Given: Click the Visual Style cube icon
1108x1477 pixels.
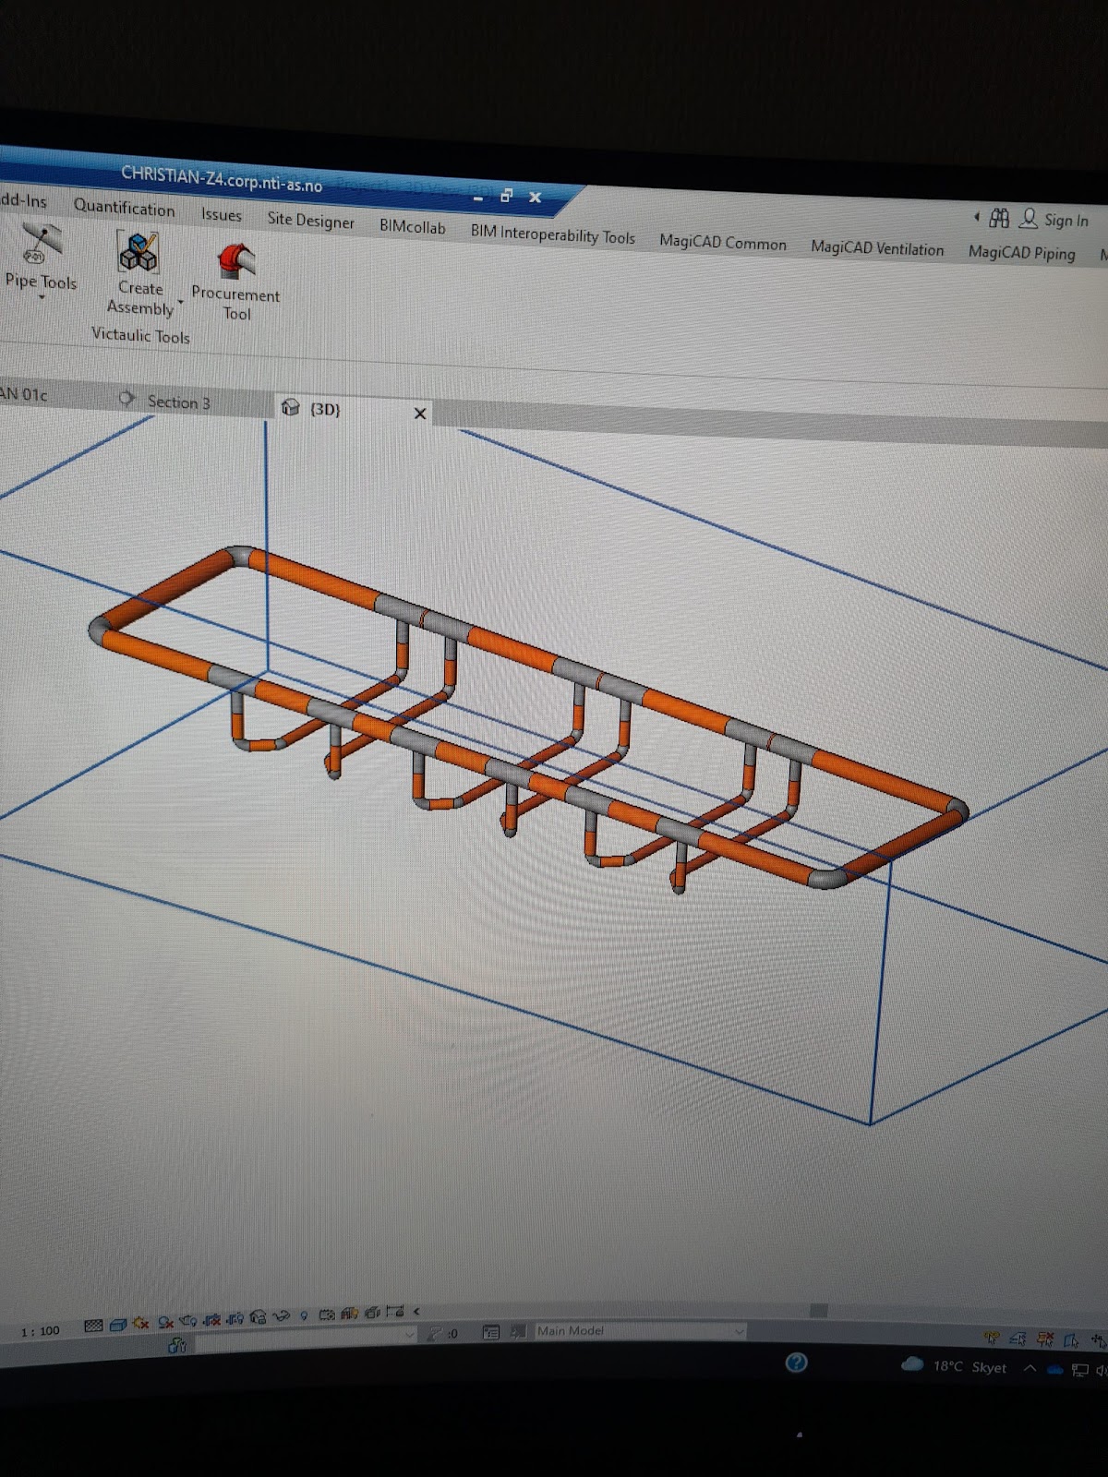Looking at the screenshot, I should 118,1324.
